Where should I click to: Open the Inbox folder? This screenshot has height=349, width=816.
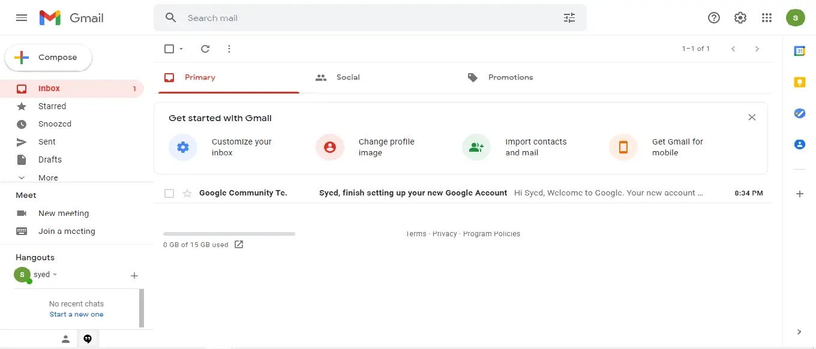point(72,88)
